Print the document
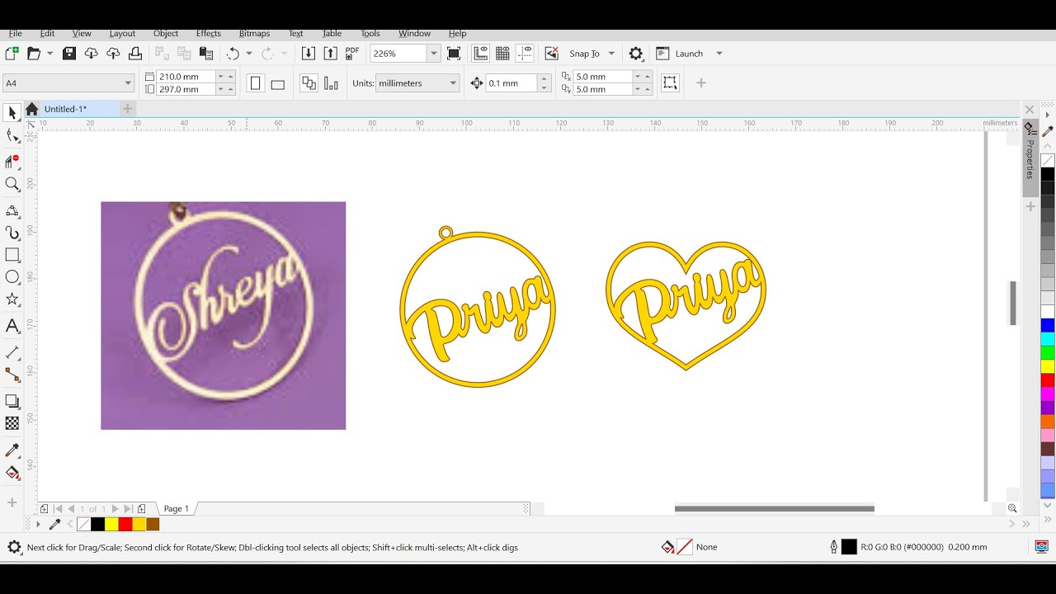The height and width of the screenshot is (594, 1056). click(135, 54)
